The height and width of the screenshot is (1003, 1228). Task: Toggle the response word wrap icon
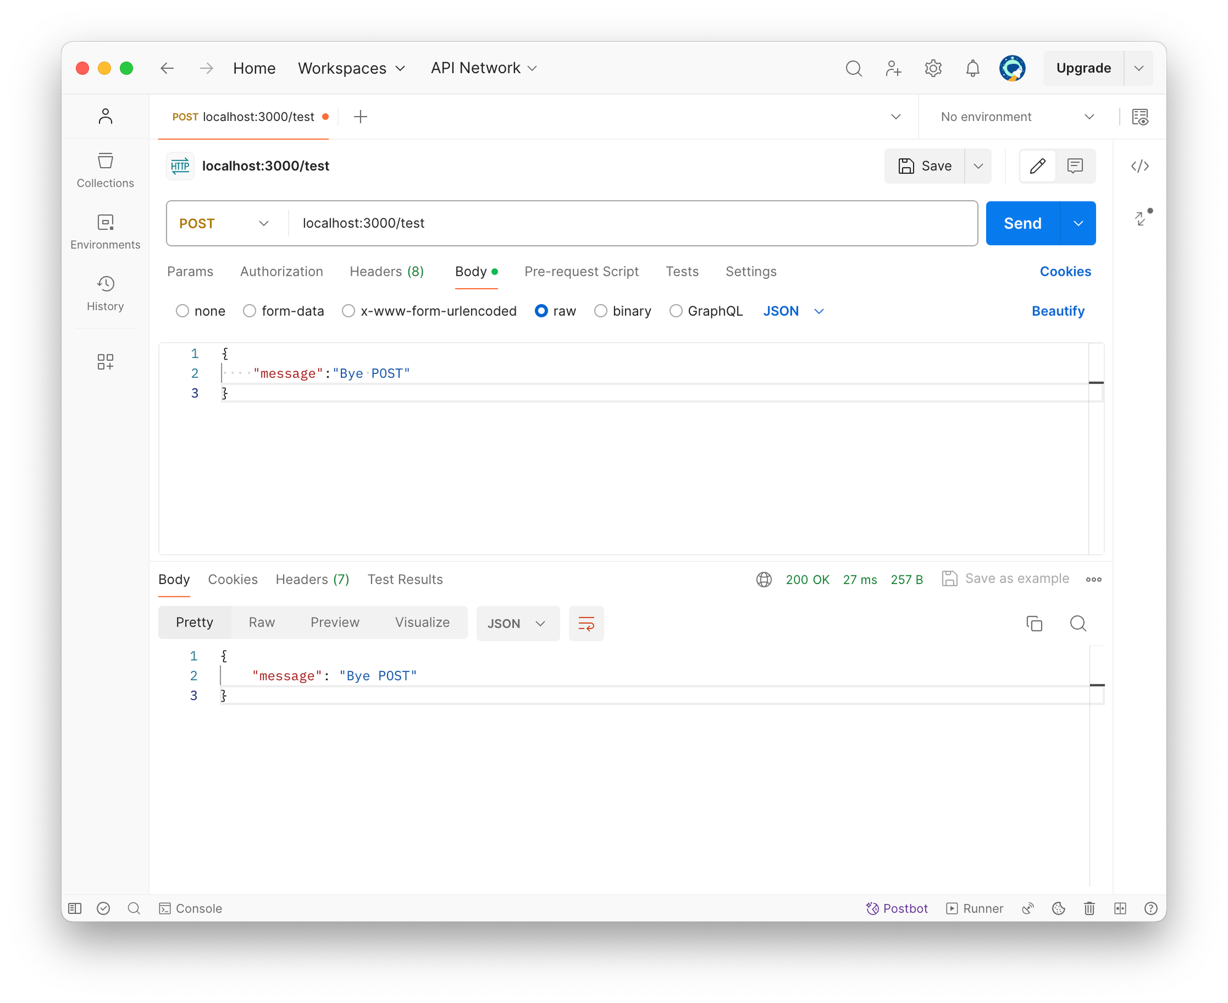[586, 623]
